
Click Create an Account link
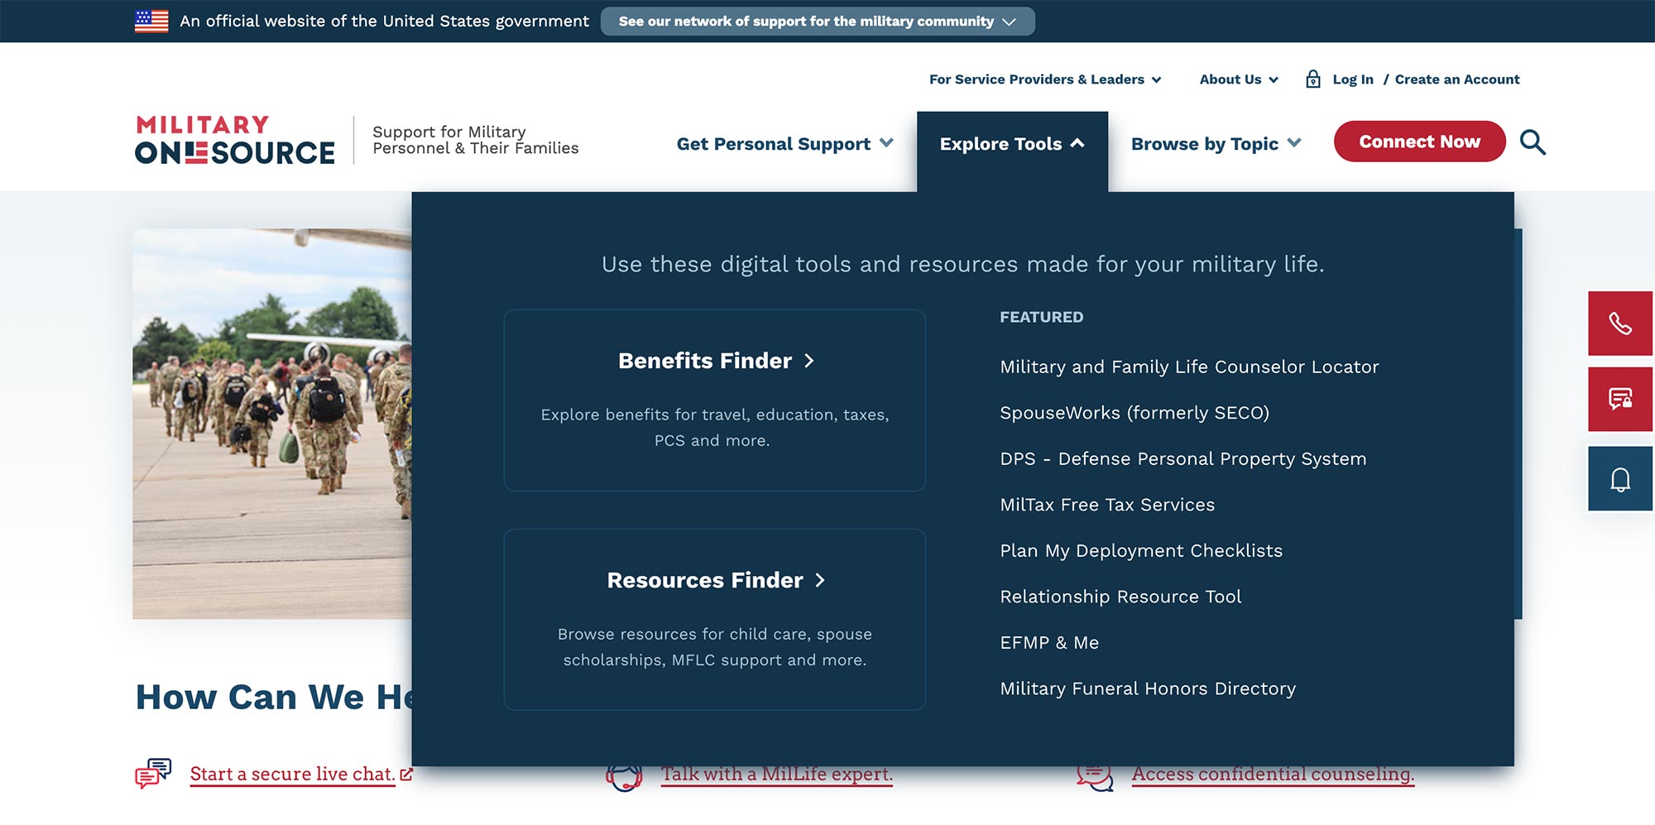point(1457,79)
